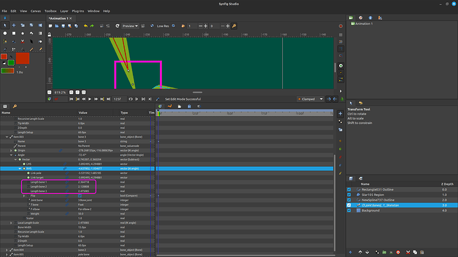Click the key icon beside frame steppers

tap(234, 26)
